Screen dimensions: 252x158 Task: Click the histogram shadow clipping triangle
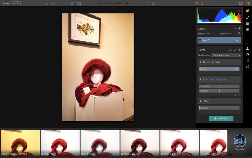click(x=200, y=11)
